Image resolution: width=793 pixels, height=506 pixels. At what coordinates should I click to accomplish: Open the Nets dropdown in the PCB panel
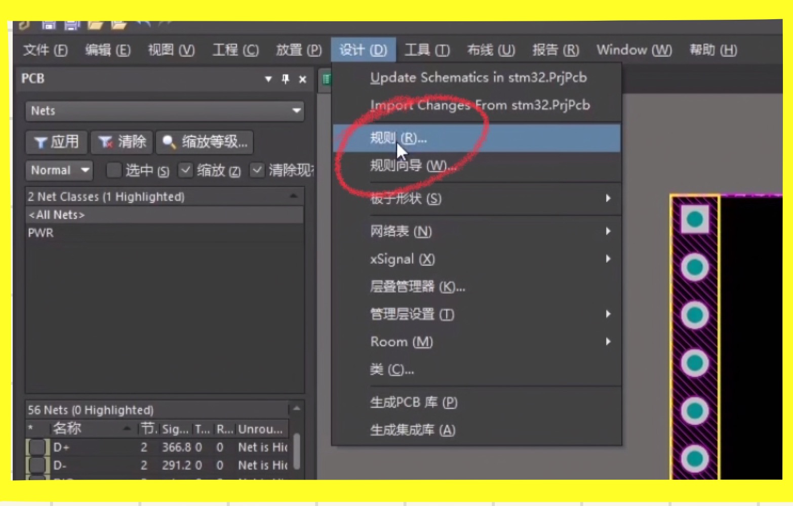[296, 111]
